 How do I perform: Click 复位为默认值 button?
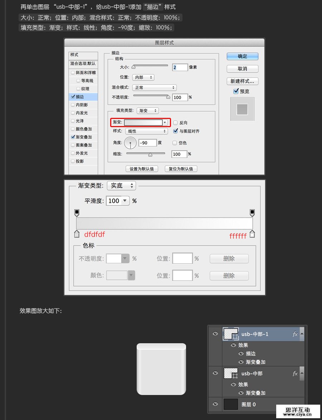pyautogui.click(x=181, y=169)
